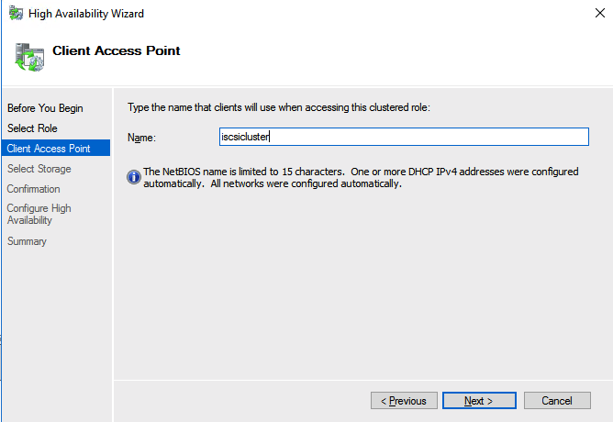
Task: Click inside the Name text field
Action: [404, 137]
